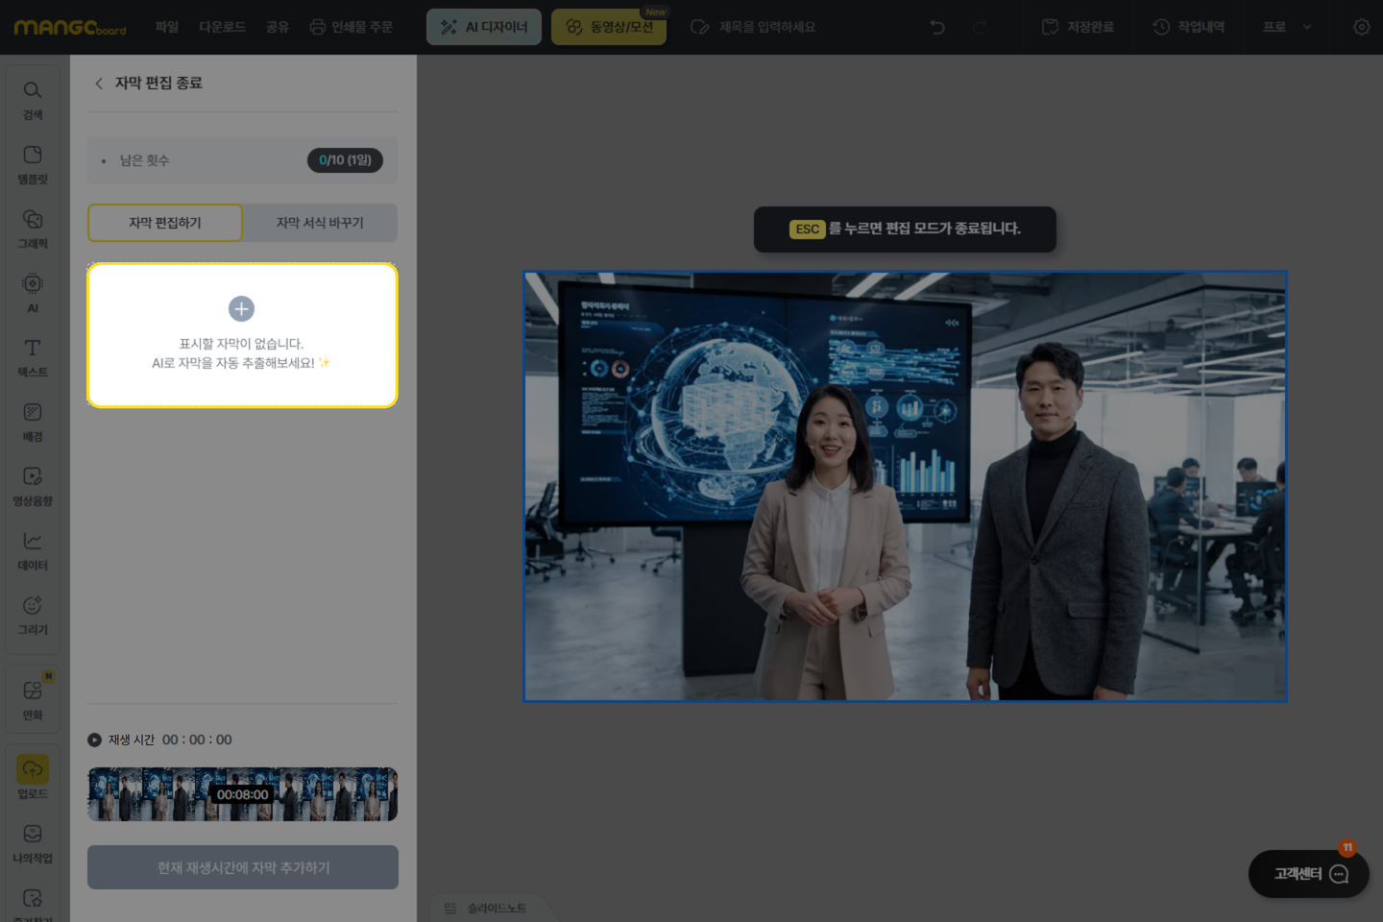Open the 다운로드 menu

tap(222, 27)
